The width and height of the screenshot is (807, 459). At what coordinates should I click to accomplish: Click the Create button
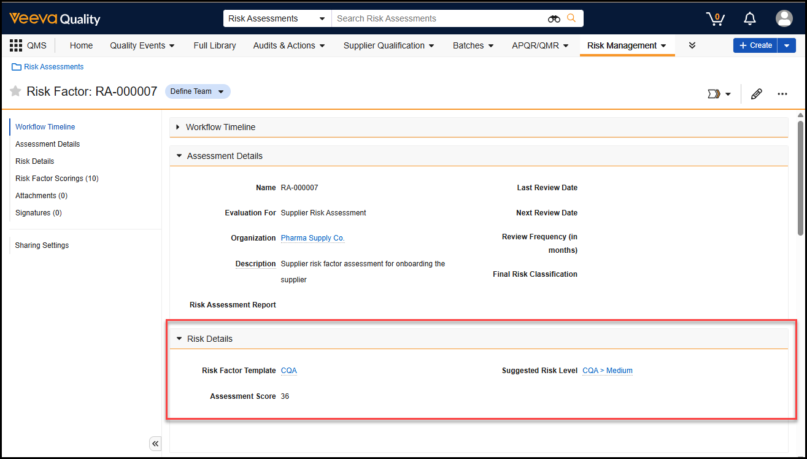(x=755, y=45)
